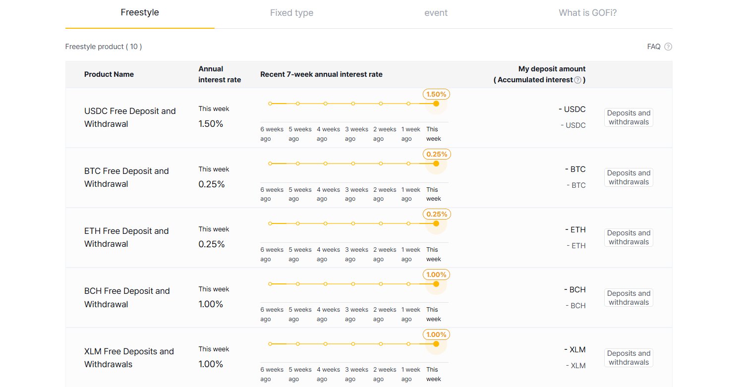Open Deposits and withdrawals for BCH

click(629, 298)
